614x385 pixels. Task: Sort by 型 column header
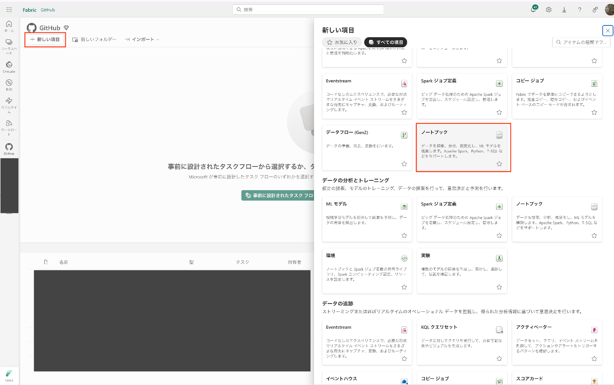coord(191,262)
